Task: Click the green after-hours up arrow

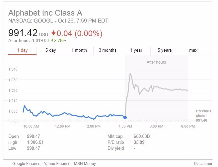Action: (52, 41)
